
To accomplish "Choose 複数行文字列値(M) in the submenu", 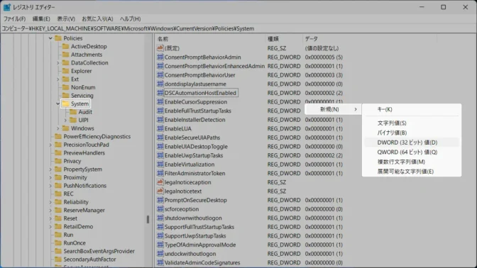I will pos(412,162).
